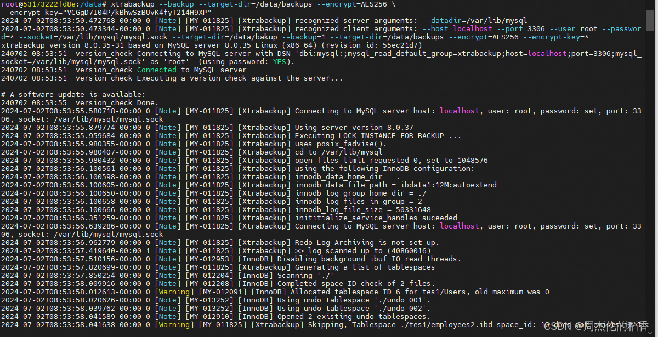Click 'Redo Log Archiving is not set up.'
This screenshot has width=658, height=337.
(x=367, y=242)
